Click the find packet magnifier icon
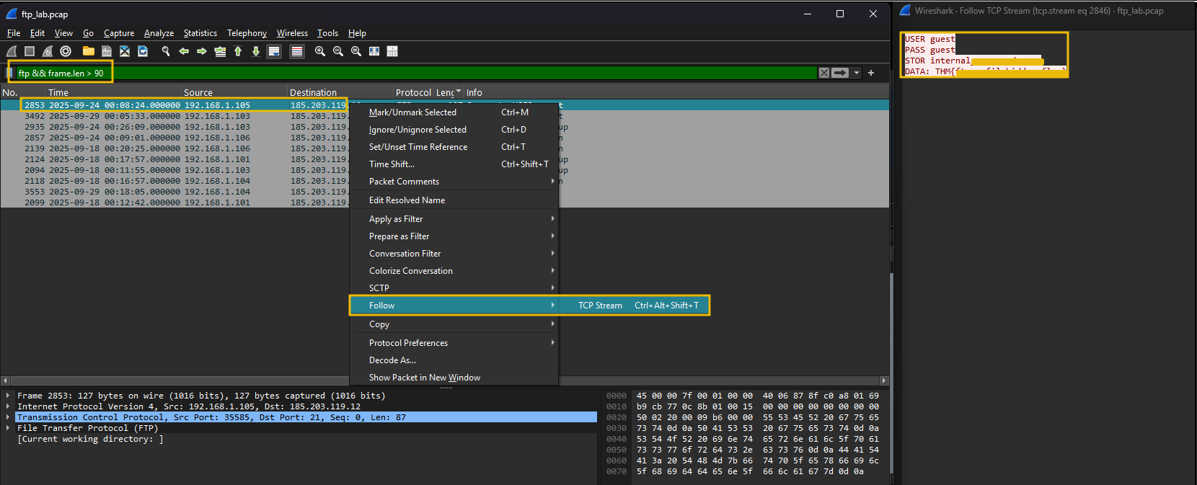 tap(166, 51)
